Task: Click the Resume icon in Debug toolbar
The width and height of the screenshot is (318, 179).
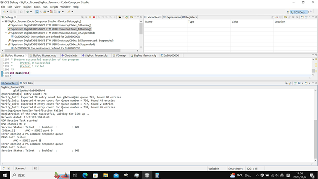Action: pyautogui.click(x=86, y=17)
